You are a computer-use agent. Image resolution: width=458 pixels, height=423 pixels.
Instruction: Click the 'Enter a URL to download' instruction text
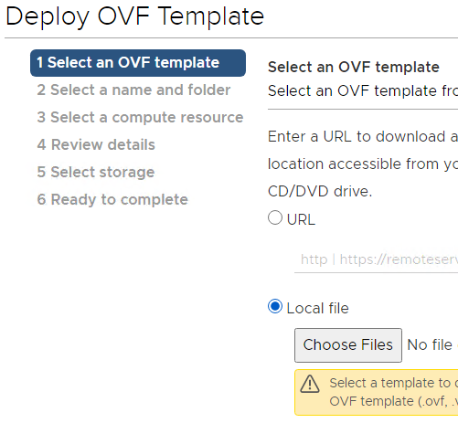(x=363, y=137)
